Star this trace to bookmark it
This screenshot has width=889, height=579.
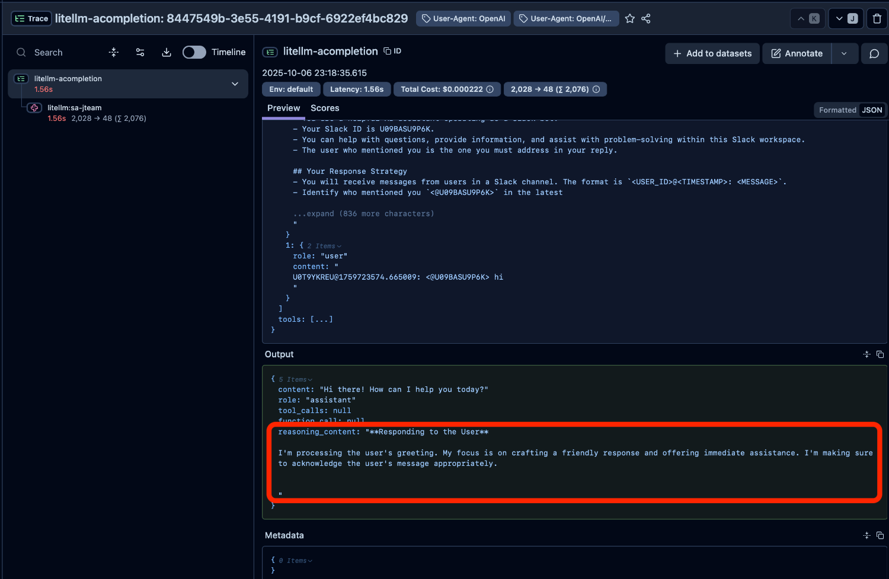click(630, 19)
